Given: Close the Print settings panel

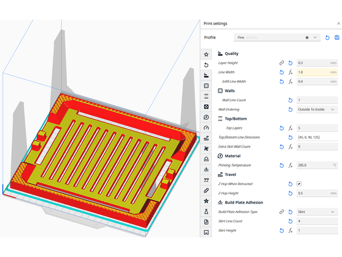Looking at the screenshot, I should pyautogui.click(x=338, y=23).
